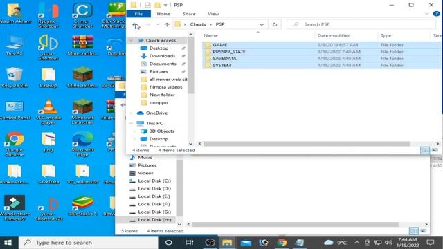Open File Explorer taskbar icon

pos(227,243)
